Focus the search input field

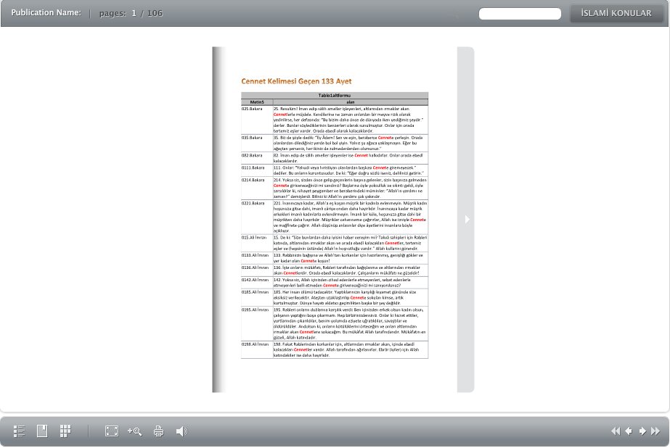coord(520,14)
